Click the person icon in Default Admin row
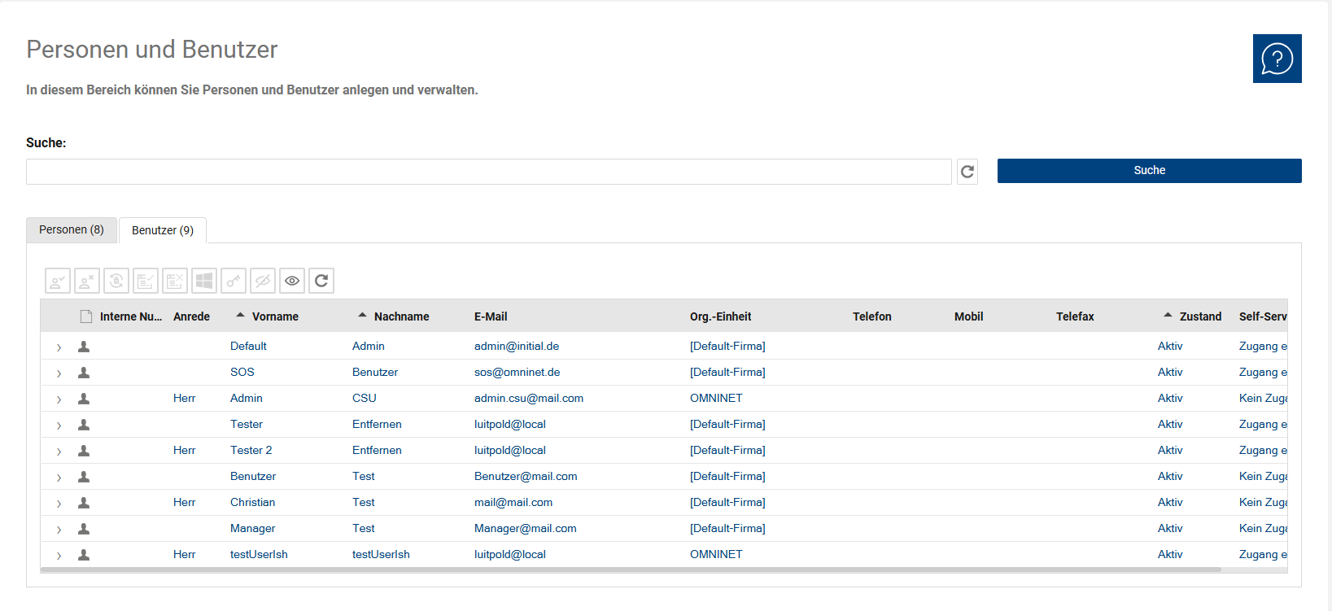Viewport: 1332px width, 611px height. tap(84, 347)
